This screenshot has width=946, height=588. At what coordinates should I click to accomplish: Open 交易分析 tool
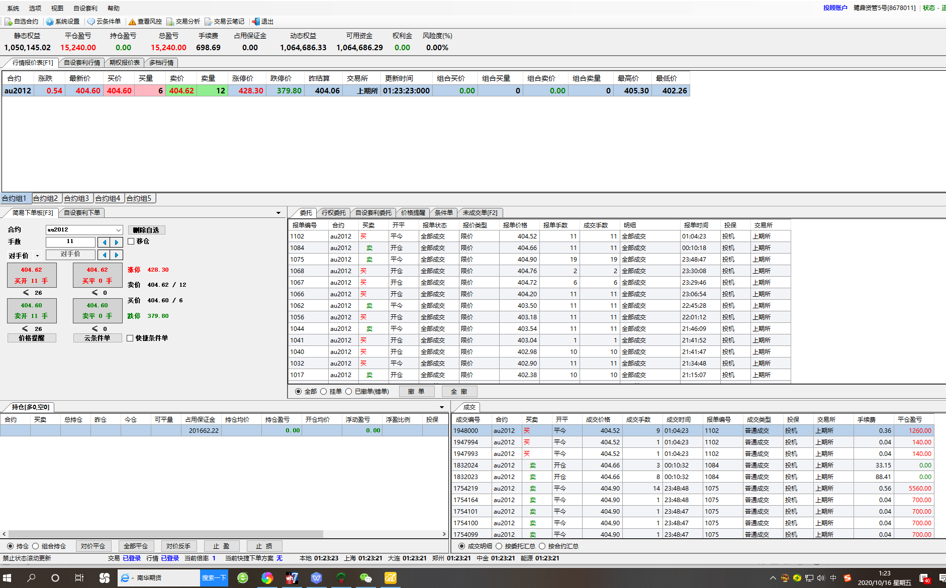[x=183, y=22]
